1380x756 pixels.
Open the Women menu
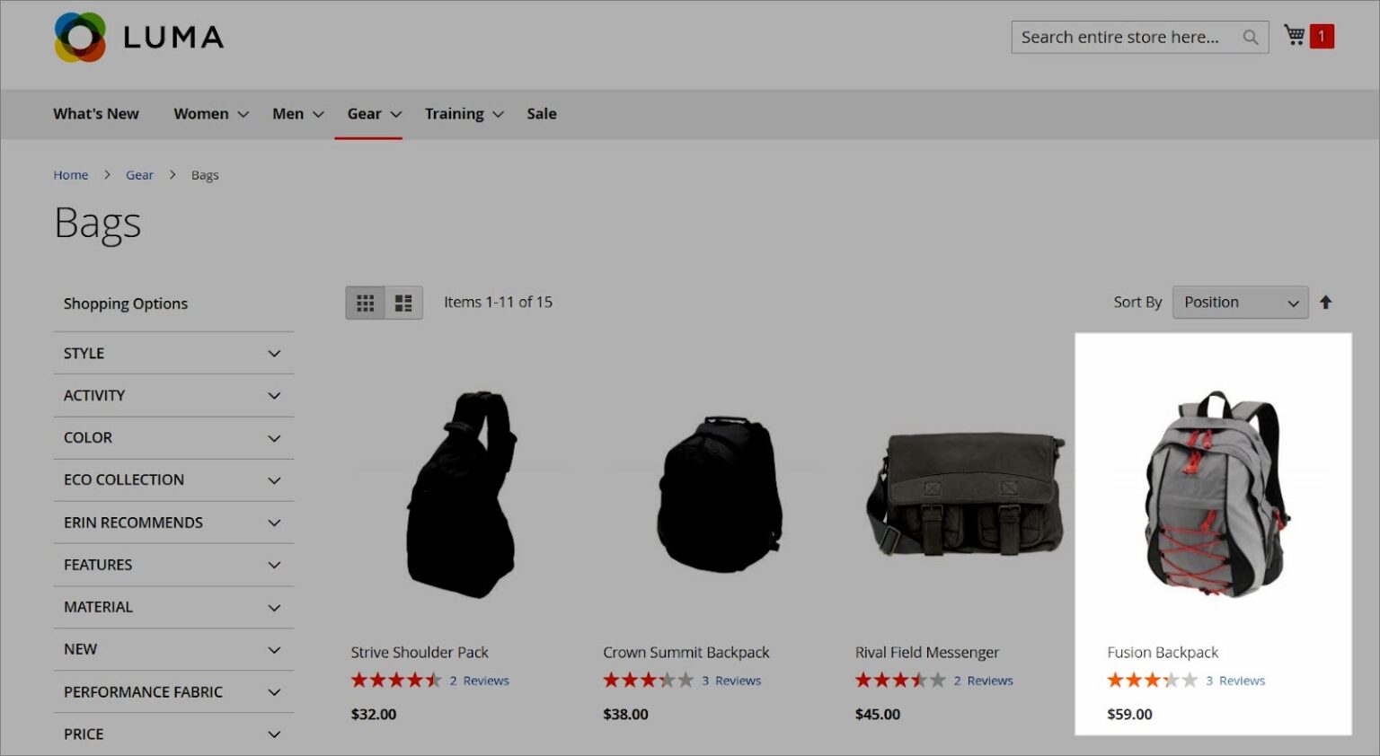click(x=210, y=114)
